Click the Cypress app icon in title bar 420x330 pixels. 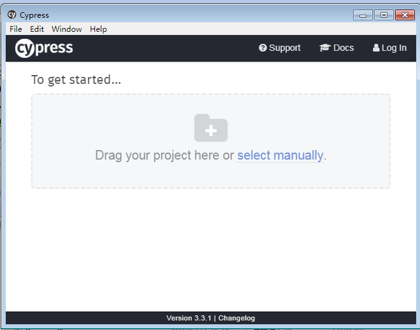pos(11,15)
